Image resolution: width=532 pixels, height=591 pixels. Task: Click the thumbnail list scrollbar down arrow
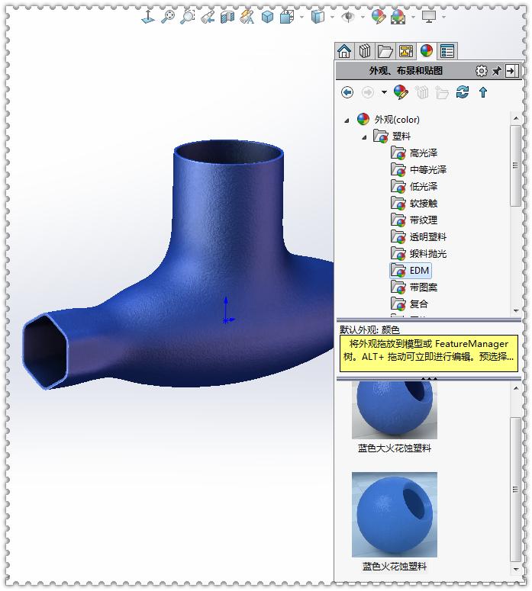pos(516,569)
